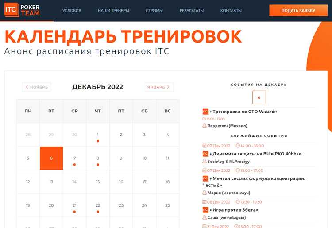Open «Игра против 3бета» event

tap(234, 210)
